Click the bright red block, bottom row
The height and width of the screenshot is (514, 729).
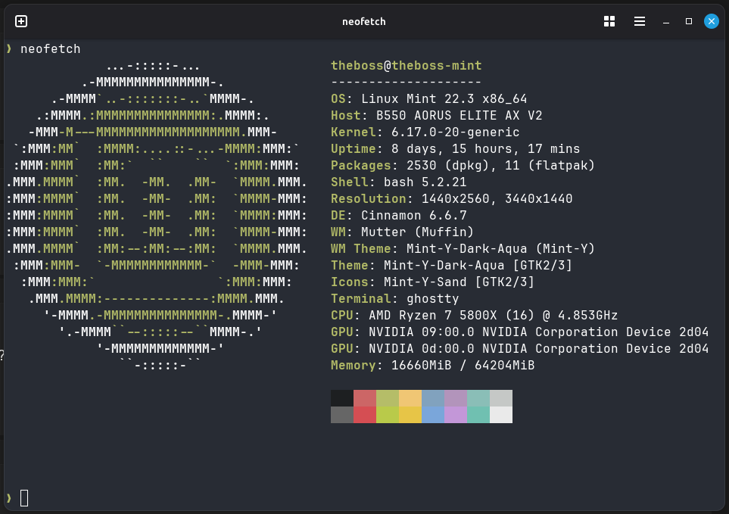click(365, 415)
